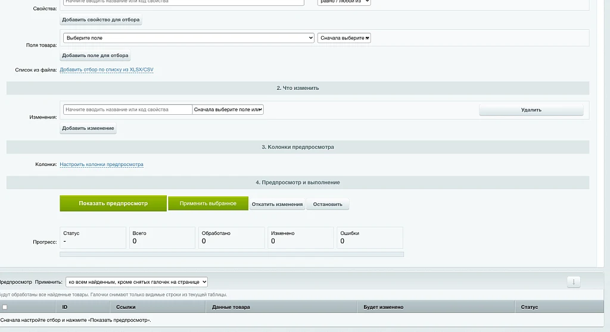Focus the changes property name input field
The height and width of the screenshot is (332, 610).
127,109
